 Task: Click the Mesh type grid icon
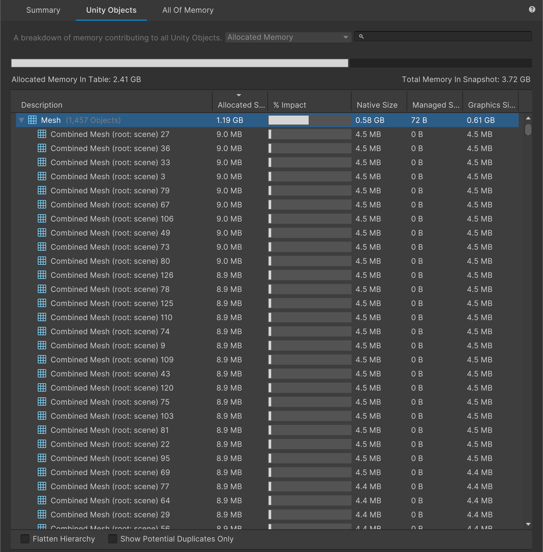(32, 120)
